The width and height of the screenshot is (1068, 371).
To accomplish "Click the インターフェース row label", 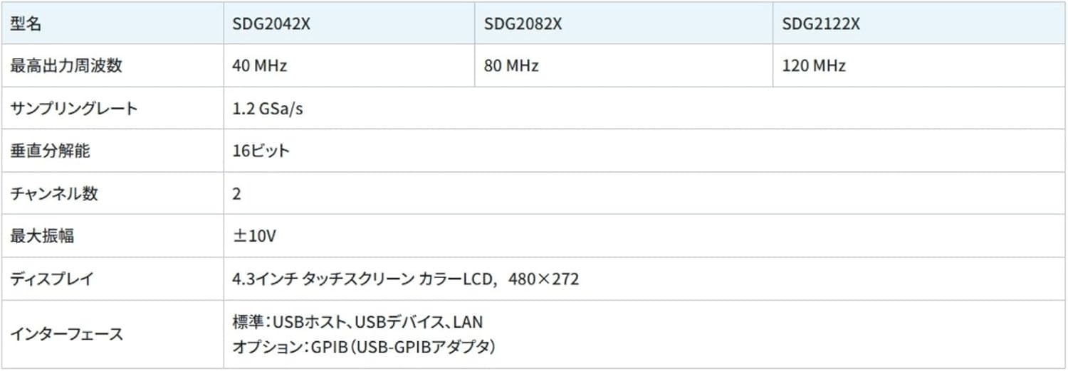I will click(x=66, y=334).
